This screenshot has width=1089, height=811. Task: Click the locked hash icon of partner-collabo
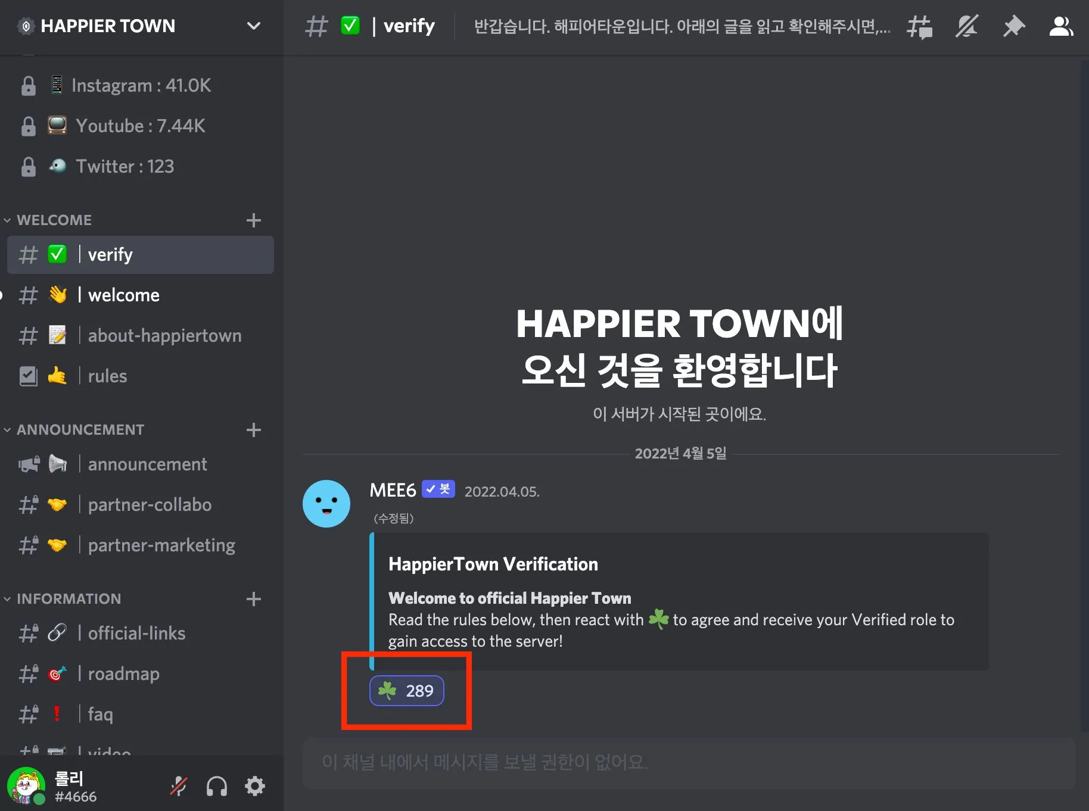click(28, 505)
